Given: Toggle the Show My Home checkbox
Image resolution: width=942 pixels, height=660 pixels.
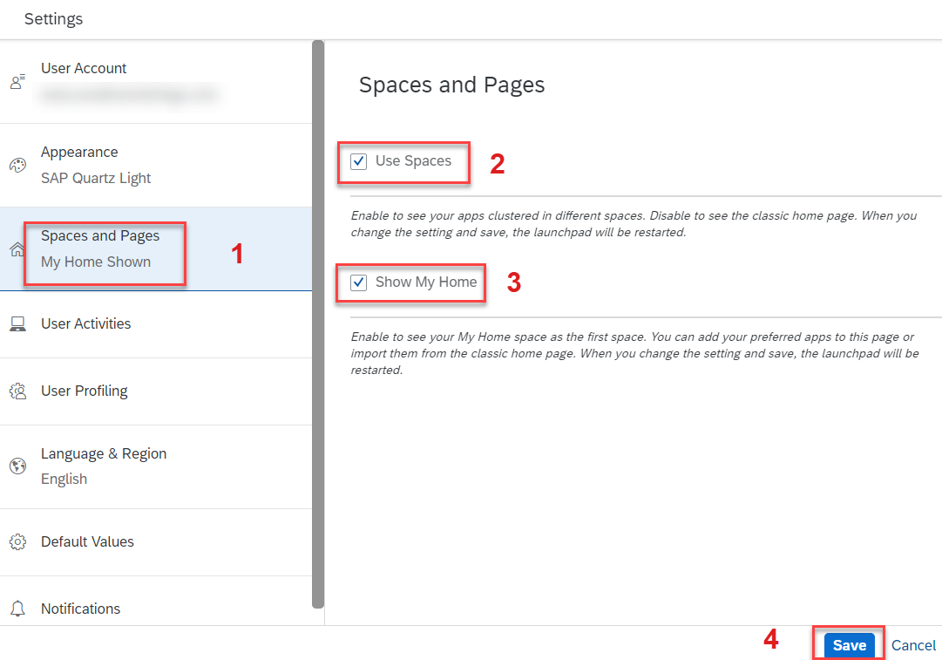Looking at the screenshot, I should click(x=359, y=282).
